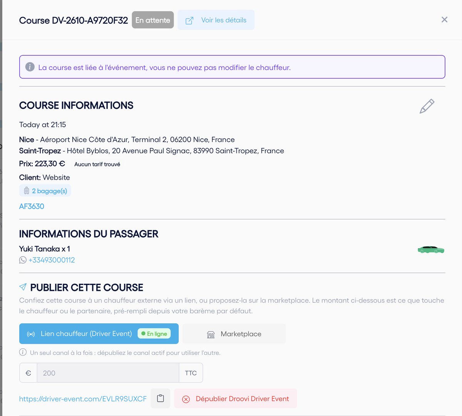Click the storefront icon on Marketplace
462x416 pixels.
coord(211,334)
